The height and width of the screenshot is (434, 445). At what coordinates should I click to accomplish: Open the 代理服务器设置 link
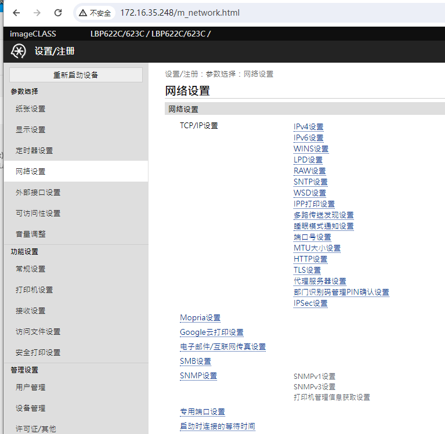point(320,281)
